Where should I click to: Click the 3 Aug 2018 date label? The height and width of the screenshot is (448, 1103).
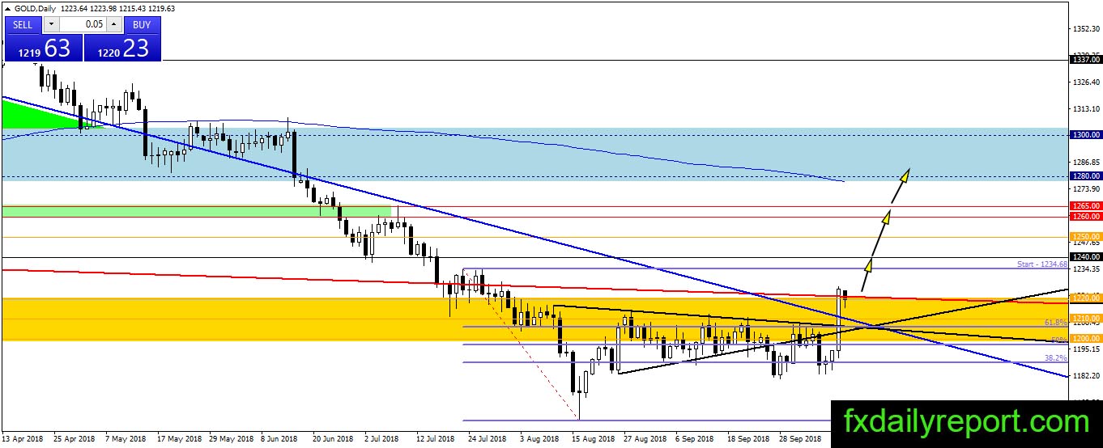(x=540, y=438)
